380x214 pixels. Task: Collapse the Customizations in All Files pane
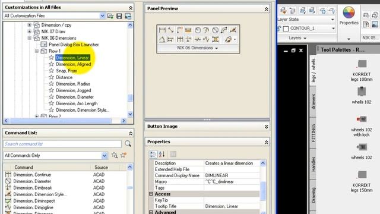(131, 8)
